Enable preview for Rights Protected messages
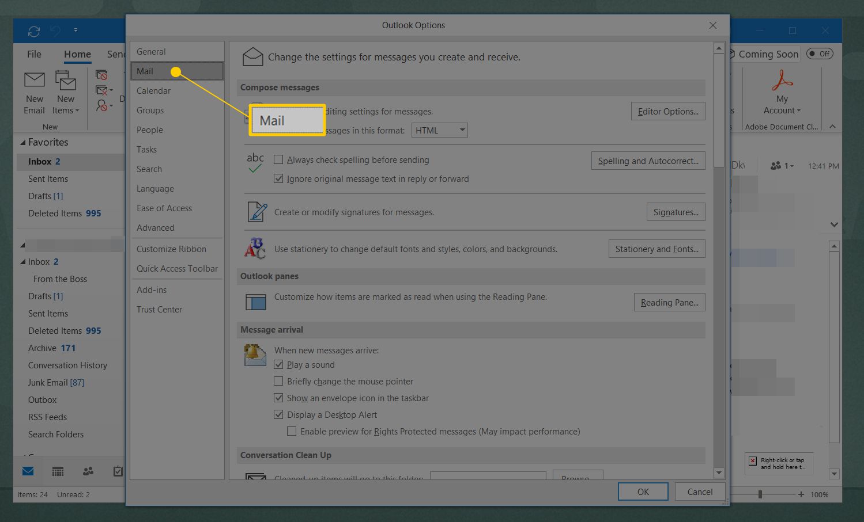Screen dimensions: 864x522 (292, 431)
